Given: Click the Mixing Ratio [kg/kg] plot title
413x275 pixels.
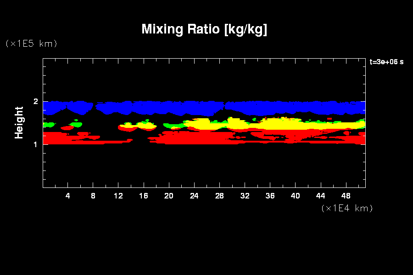Looking at the screenshot, I should point(204,29).
